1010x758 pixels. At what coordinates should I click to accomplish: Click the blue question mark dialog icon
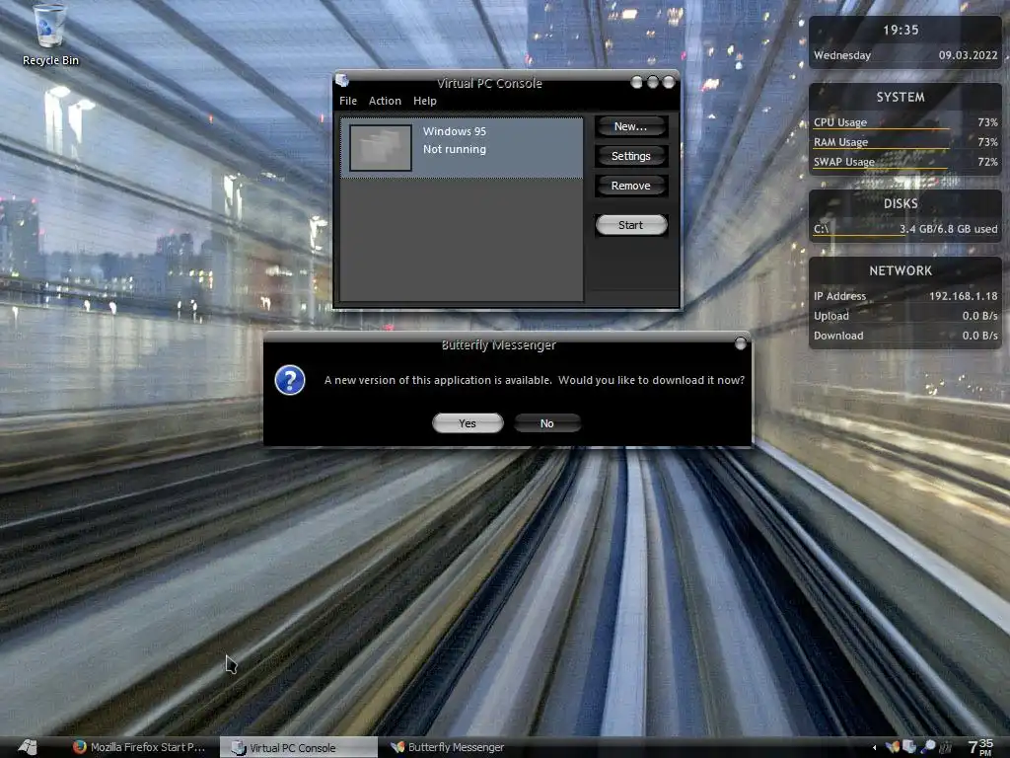[x=290, y=380]
